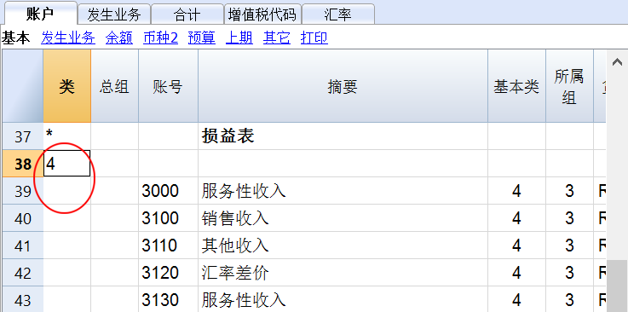Viewport: 628px width, 312px height.
Task: Click row header 37
Action: pyautogui.click(x=23, y=136)
